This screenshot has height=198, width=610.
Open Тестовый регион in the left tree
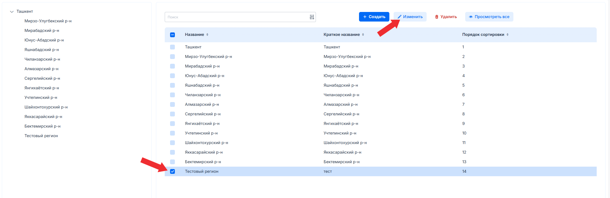pos(41,136)
